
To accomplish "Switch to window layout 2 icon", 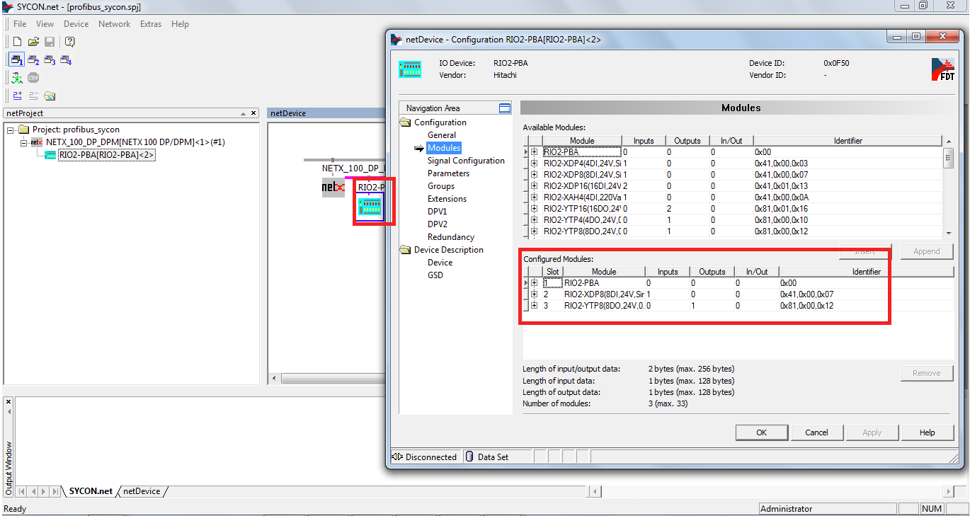I will tap(33, 60).
